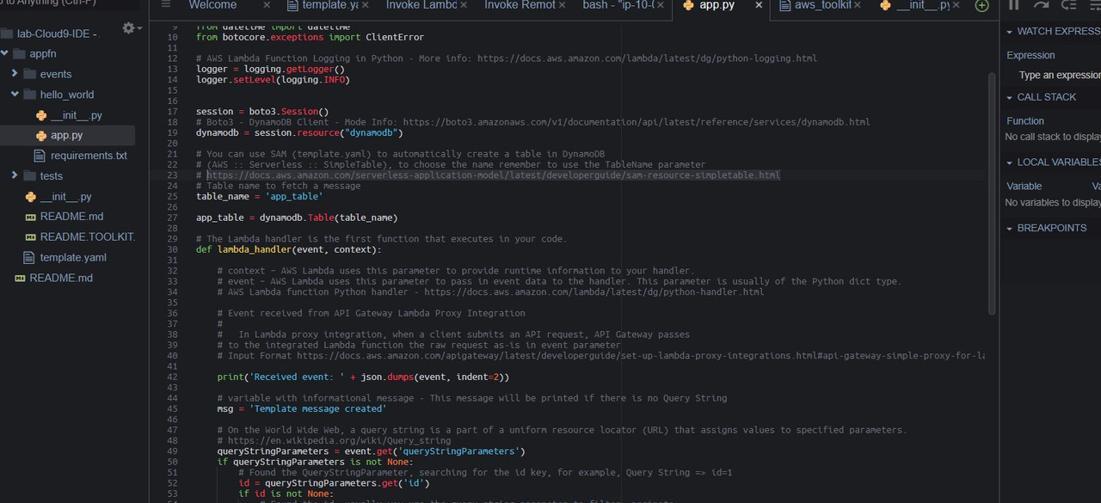Close the Invoke Remote tab
Viewport: 1101px width, 503px height.
point(561,5)
